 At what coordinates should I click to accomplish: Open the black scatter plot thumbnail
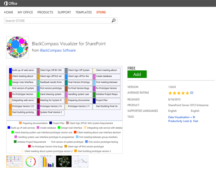[64, 162]
